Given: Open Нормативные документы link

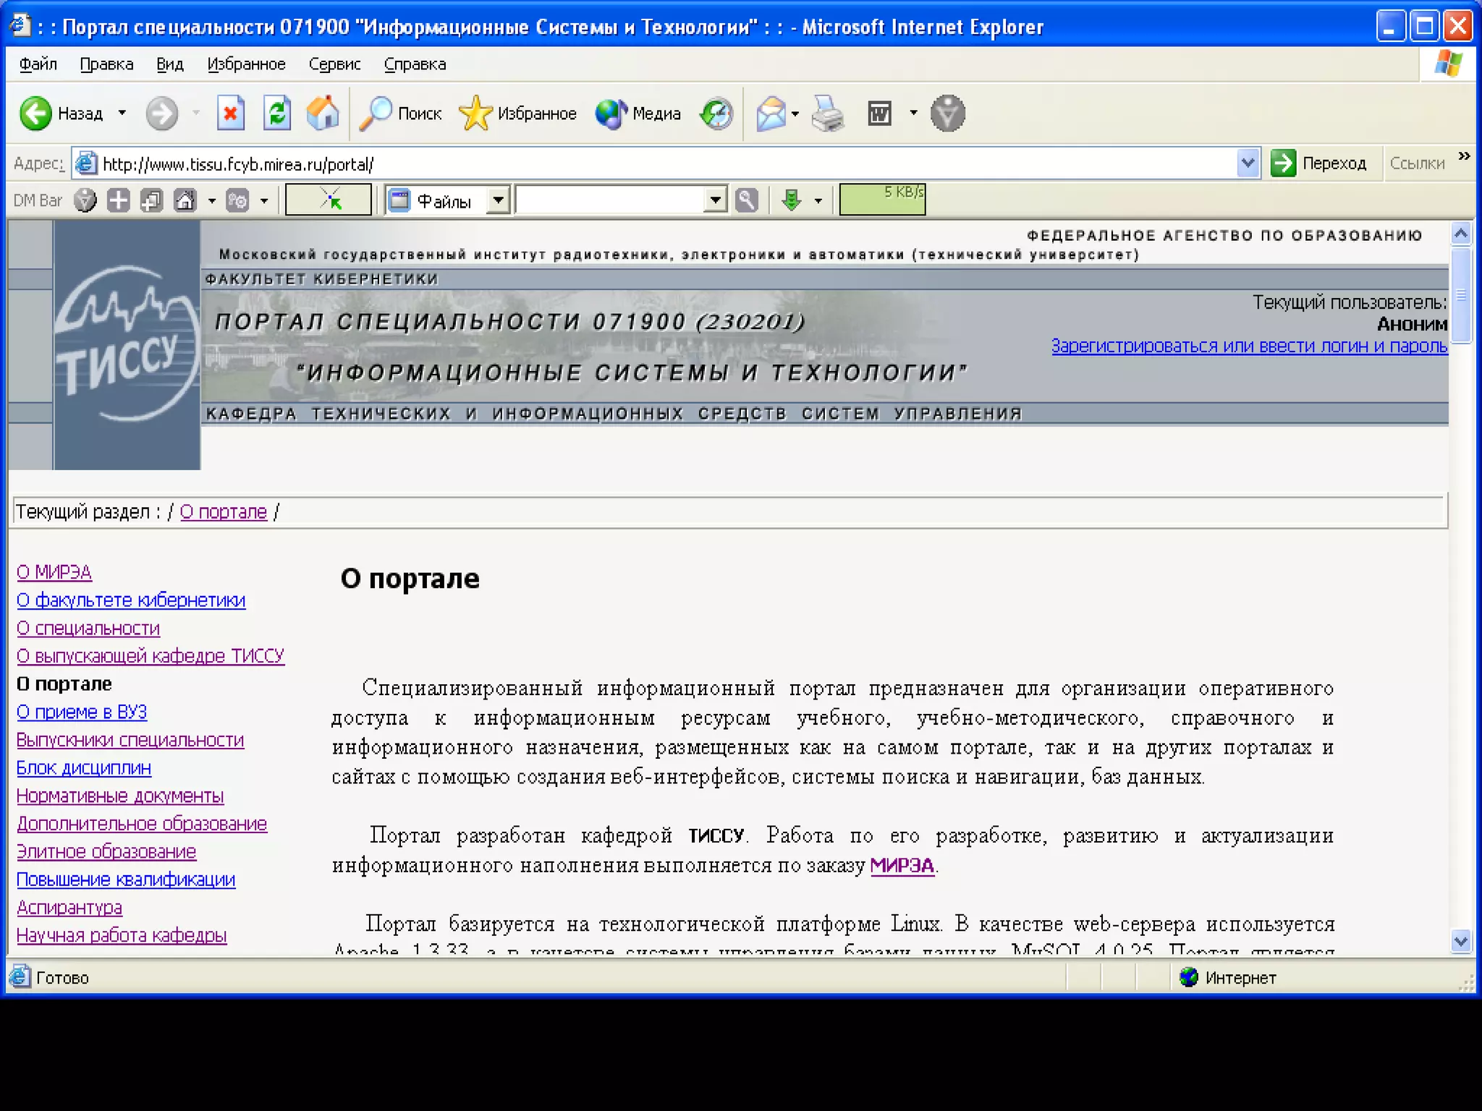Looking at the screenshot, I should point(120,796).
